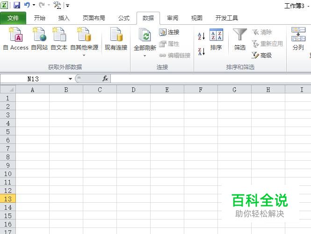Click the 属性 properties button

pos(169,44)
